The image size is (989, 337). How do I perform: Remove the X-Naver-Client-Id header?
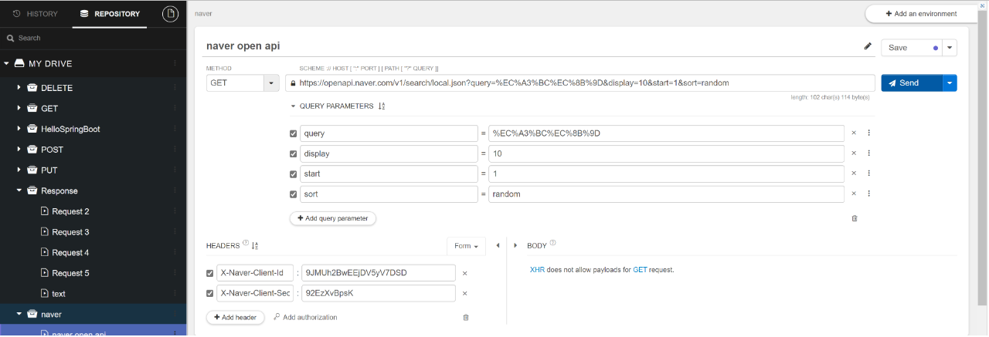465,273
